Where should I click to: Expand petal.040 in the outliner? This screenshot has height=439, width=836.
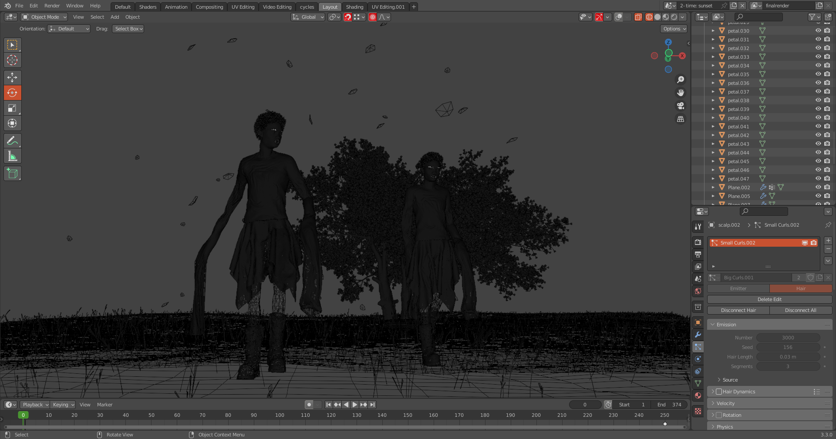713,118
